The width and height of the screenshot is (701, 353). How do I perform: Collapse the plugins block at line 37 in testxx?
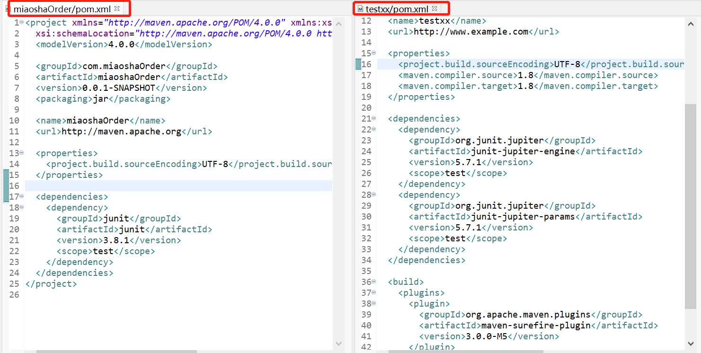[374, 292]
